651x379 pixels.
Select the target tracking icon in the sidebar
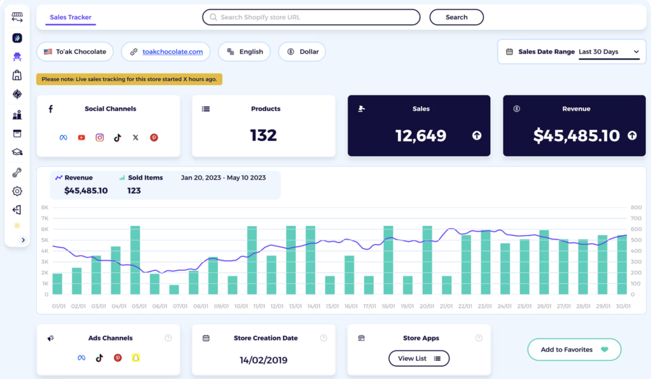point(17,94)
